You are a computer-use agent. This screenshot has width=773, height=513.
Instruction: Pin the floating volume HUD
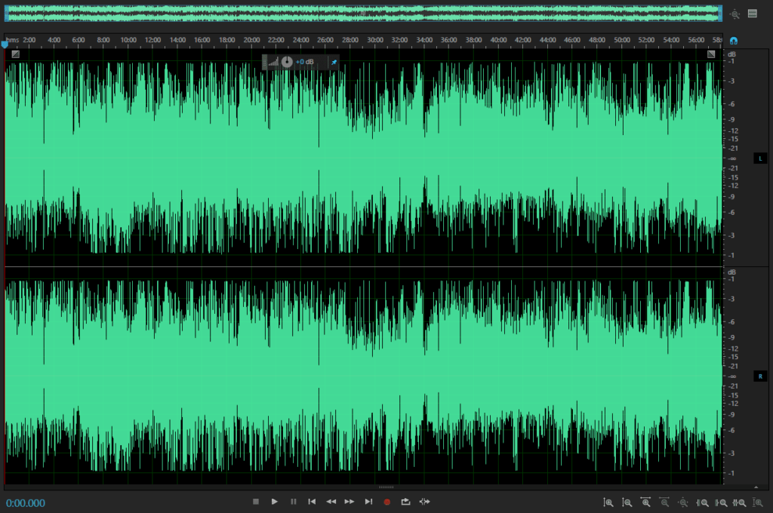(x=334, y=62)
